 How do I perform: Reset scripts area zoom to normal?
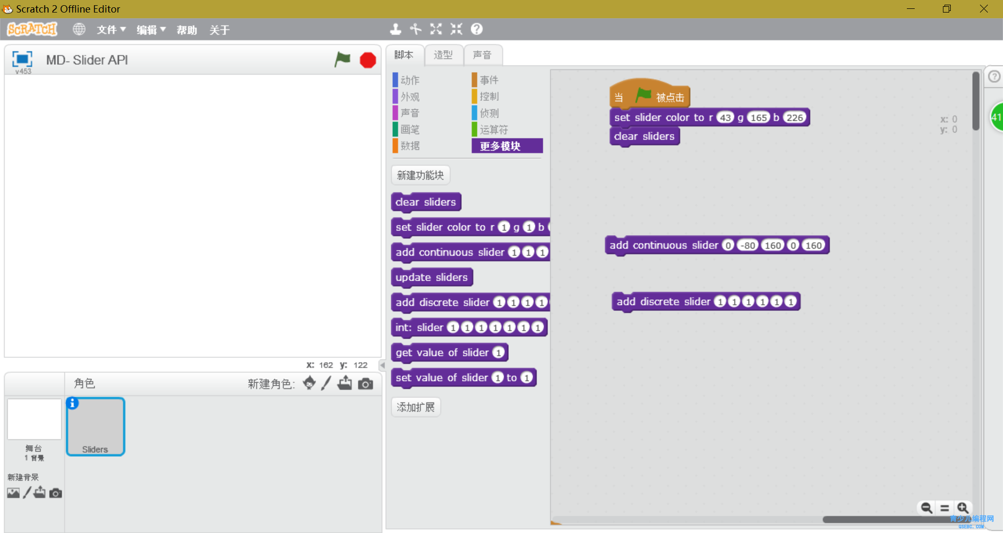944,507
